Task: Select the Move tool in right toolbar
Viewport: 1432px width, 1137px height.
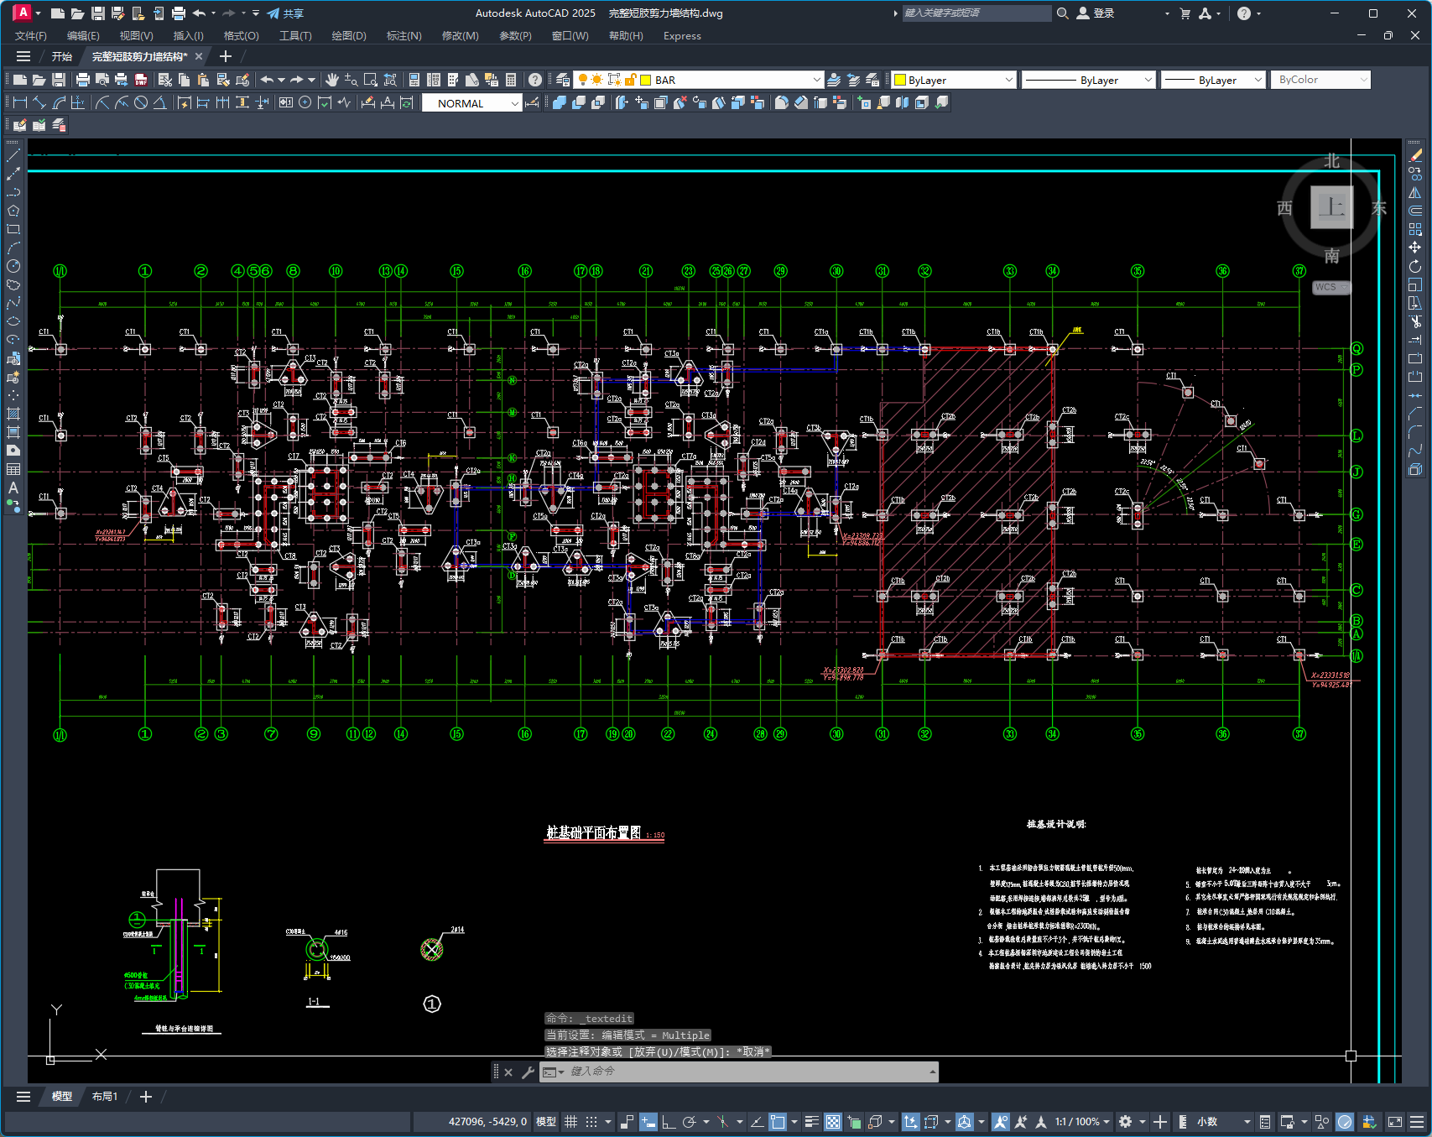Action: tap(1415, 248)
